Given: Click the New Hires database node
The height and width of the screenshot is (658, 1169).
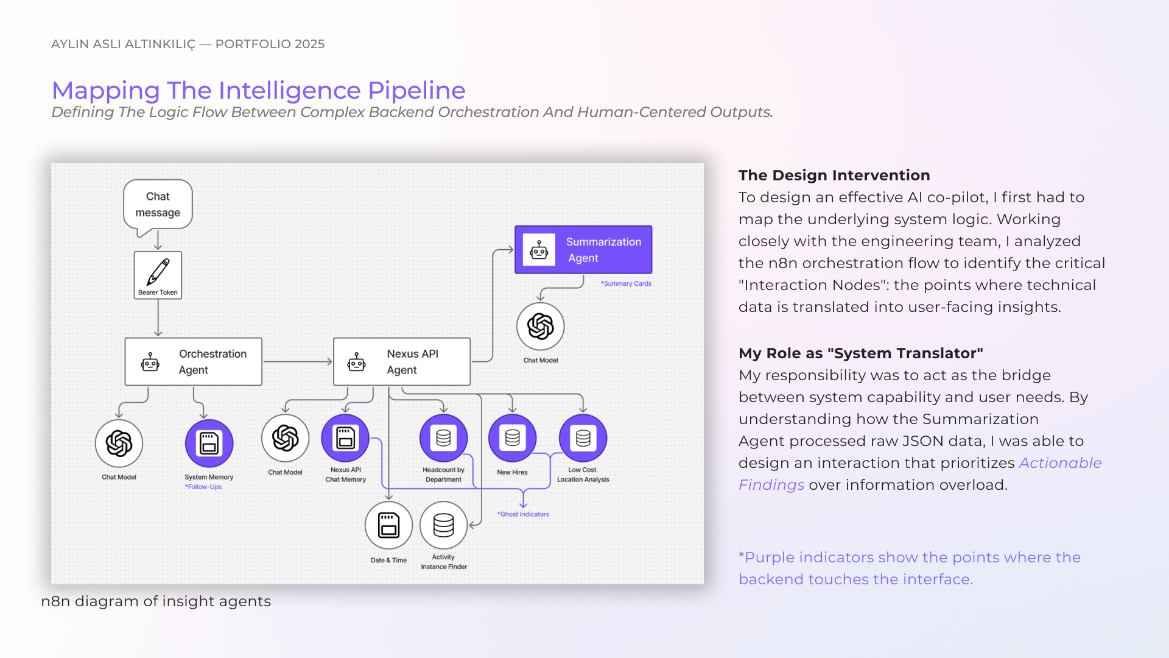Looking at the screenshot, I should click(512, 438).
